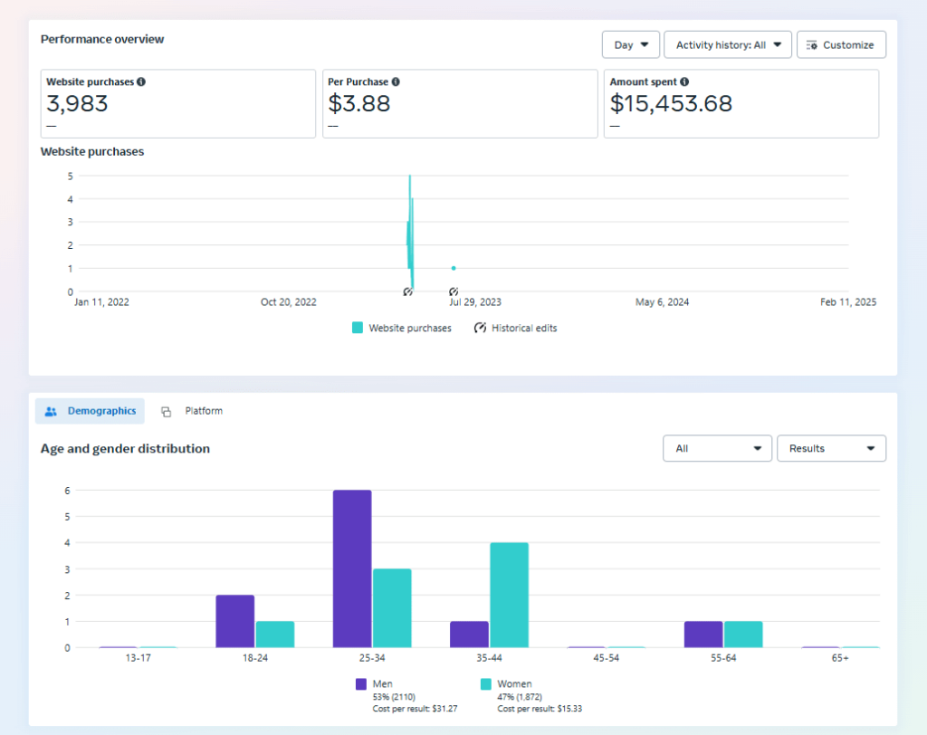Open the Results metric dropdown
Viewport: 927px width, 735px height.
(x=830, y=448)
